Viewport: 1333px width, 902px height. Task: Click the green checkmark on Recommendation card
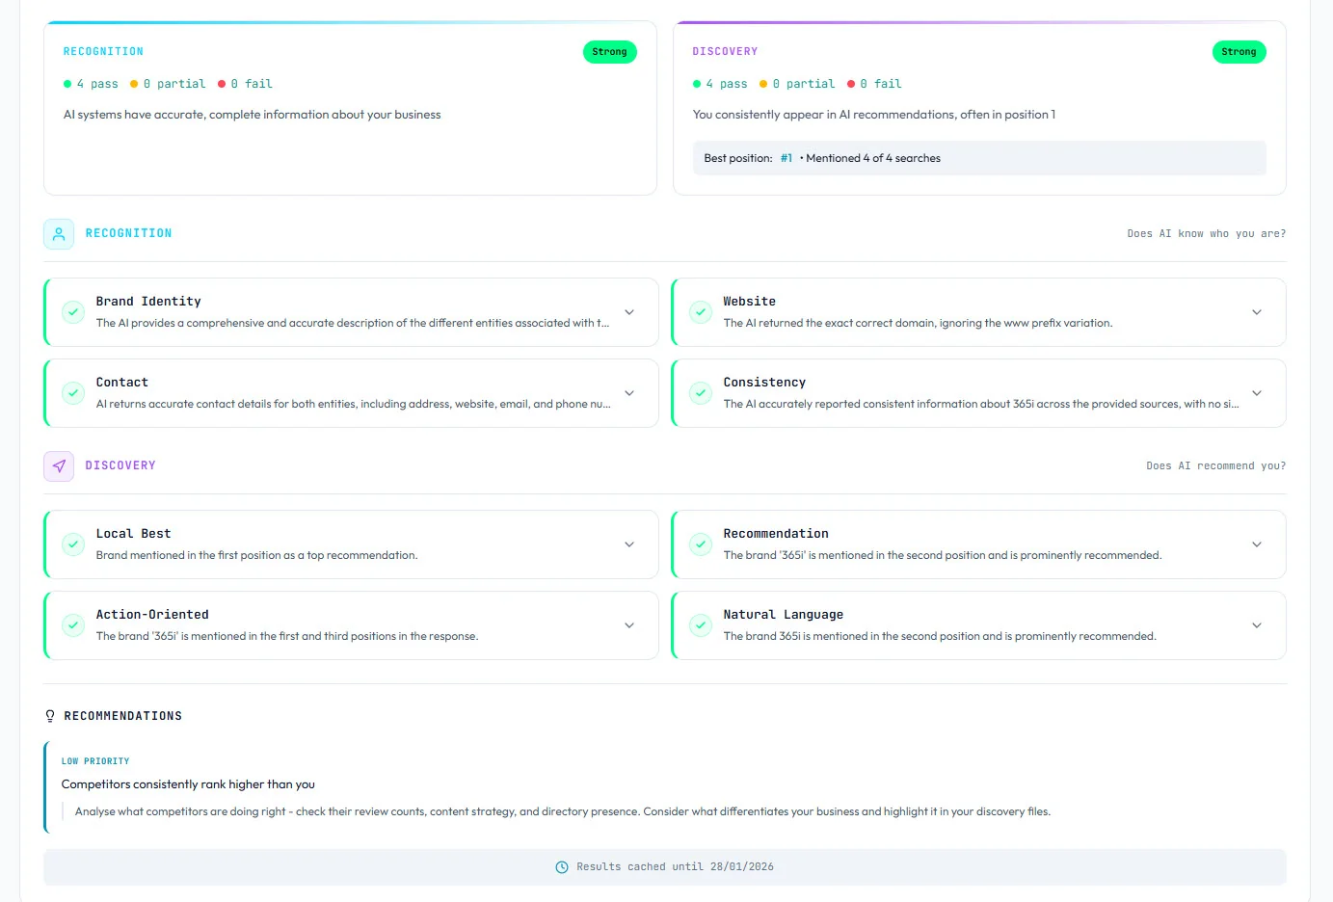(701, 544)
